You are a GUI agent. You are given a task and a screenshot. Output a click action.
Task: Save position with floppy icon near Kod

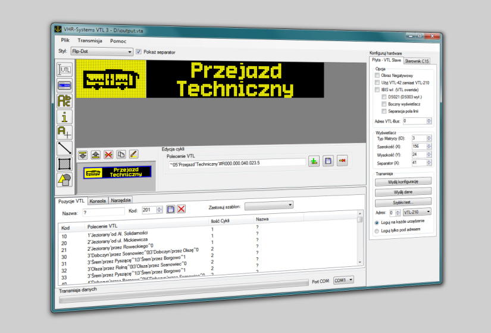(x=171, y=209)
